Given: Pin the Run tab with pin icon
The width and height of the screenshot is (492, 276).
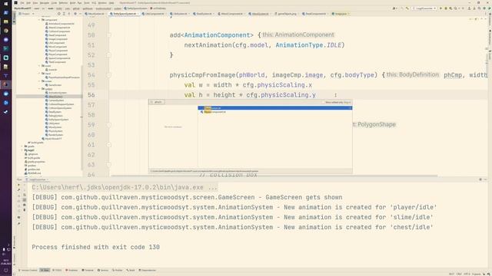Looking at the screenshot, I should 18,223.
